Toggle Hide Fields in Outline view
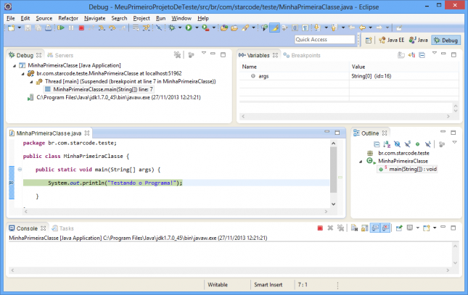Screen dimensions: 468x295 click(397, 144)
